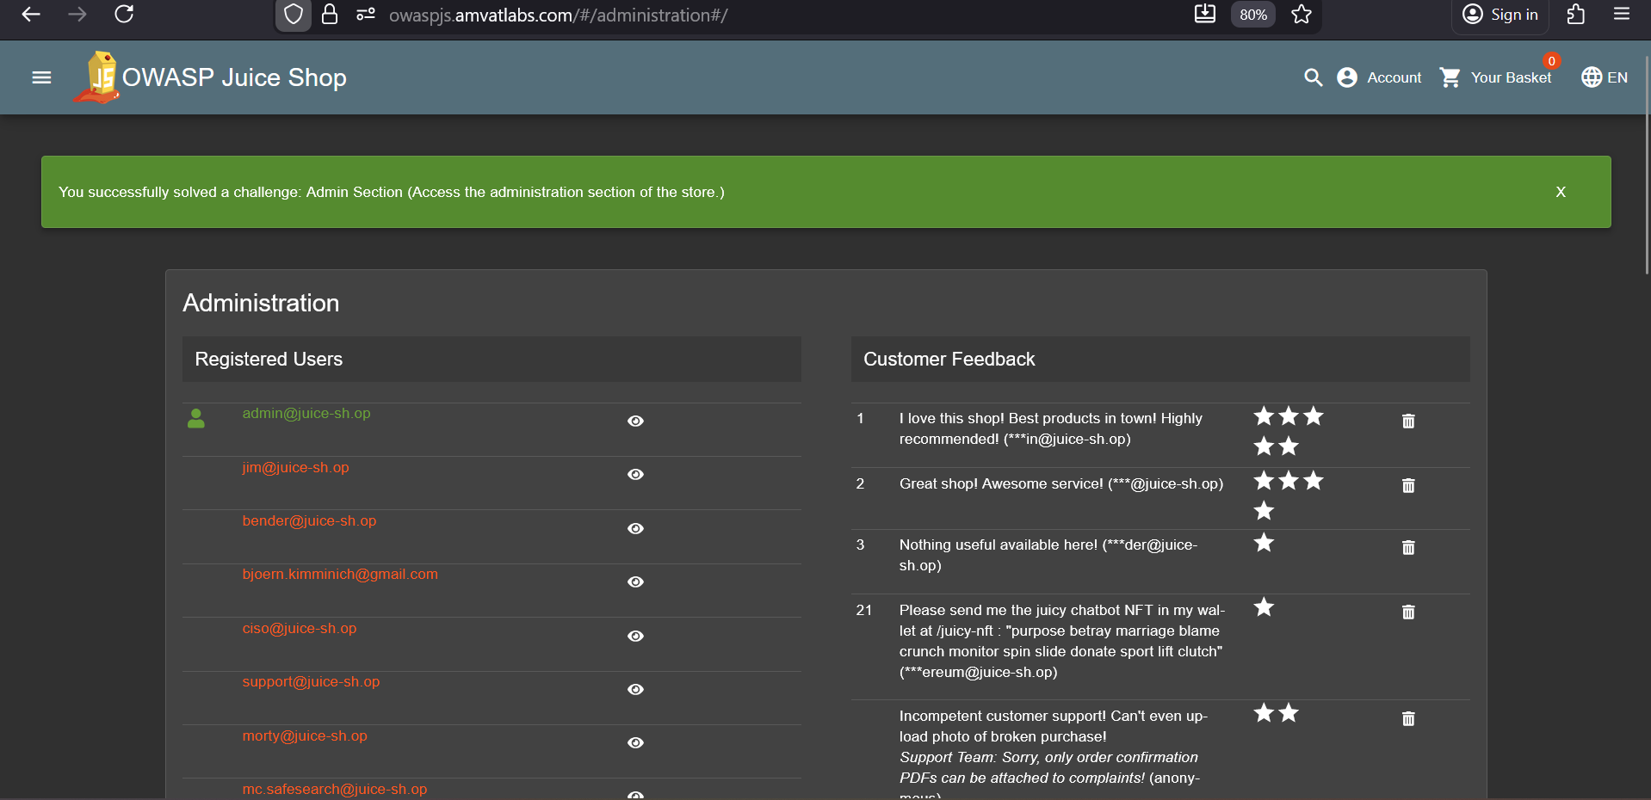Screen dimensions: 1651x800
Task: Delete the juicy chatbot NFT feedback
Action: click(1408, 612)
